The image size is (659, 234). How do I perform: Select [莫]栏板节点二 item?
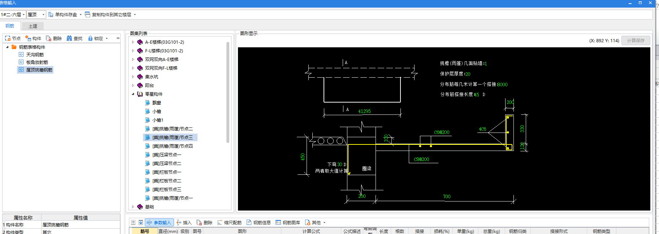pos(166,181)
